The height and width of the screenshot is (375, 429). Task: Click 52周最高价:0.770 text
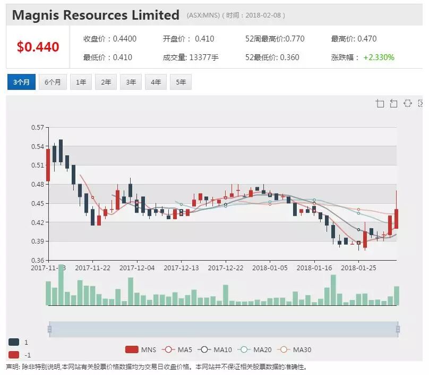274,39
